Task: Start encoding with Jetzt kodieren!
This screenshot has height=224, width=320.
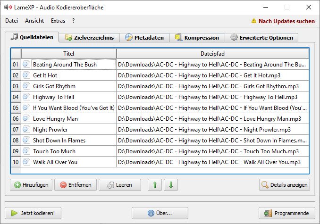Action: [x=33, y=213]
